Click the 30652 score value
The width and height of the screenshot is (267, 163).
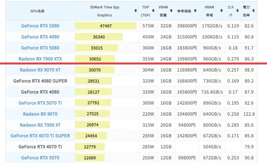(x=95, y=59)
